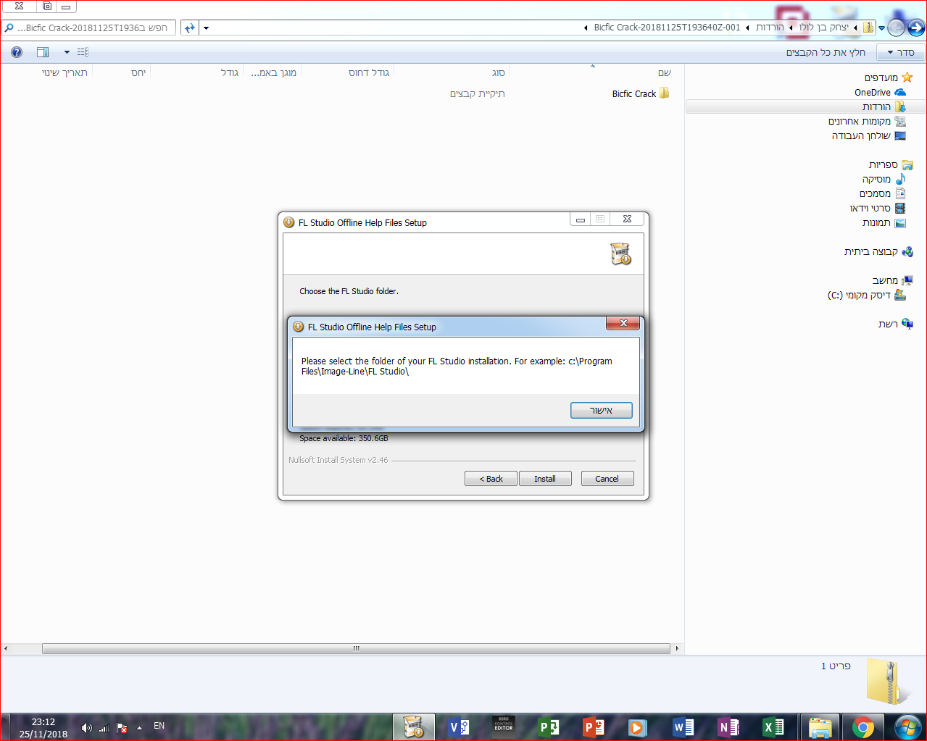Click the Back button in the setup window

point(491,479)
